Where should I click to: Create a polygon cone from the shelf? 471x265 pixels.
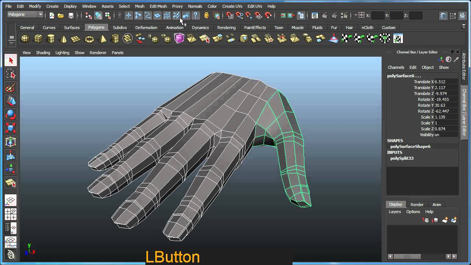point(63,39)
